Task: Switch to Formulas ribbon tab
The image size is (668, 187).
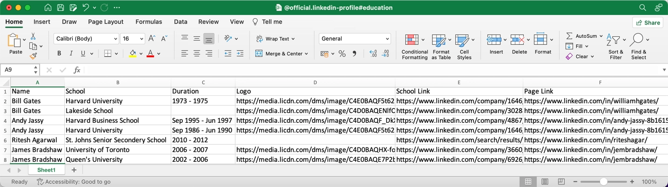Action: point(149,22)
